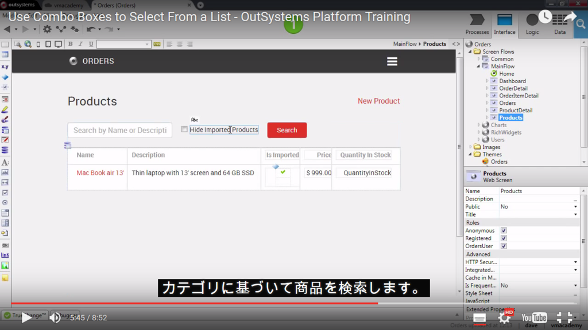Expand the Images folder

(470, 147)
